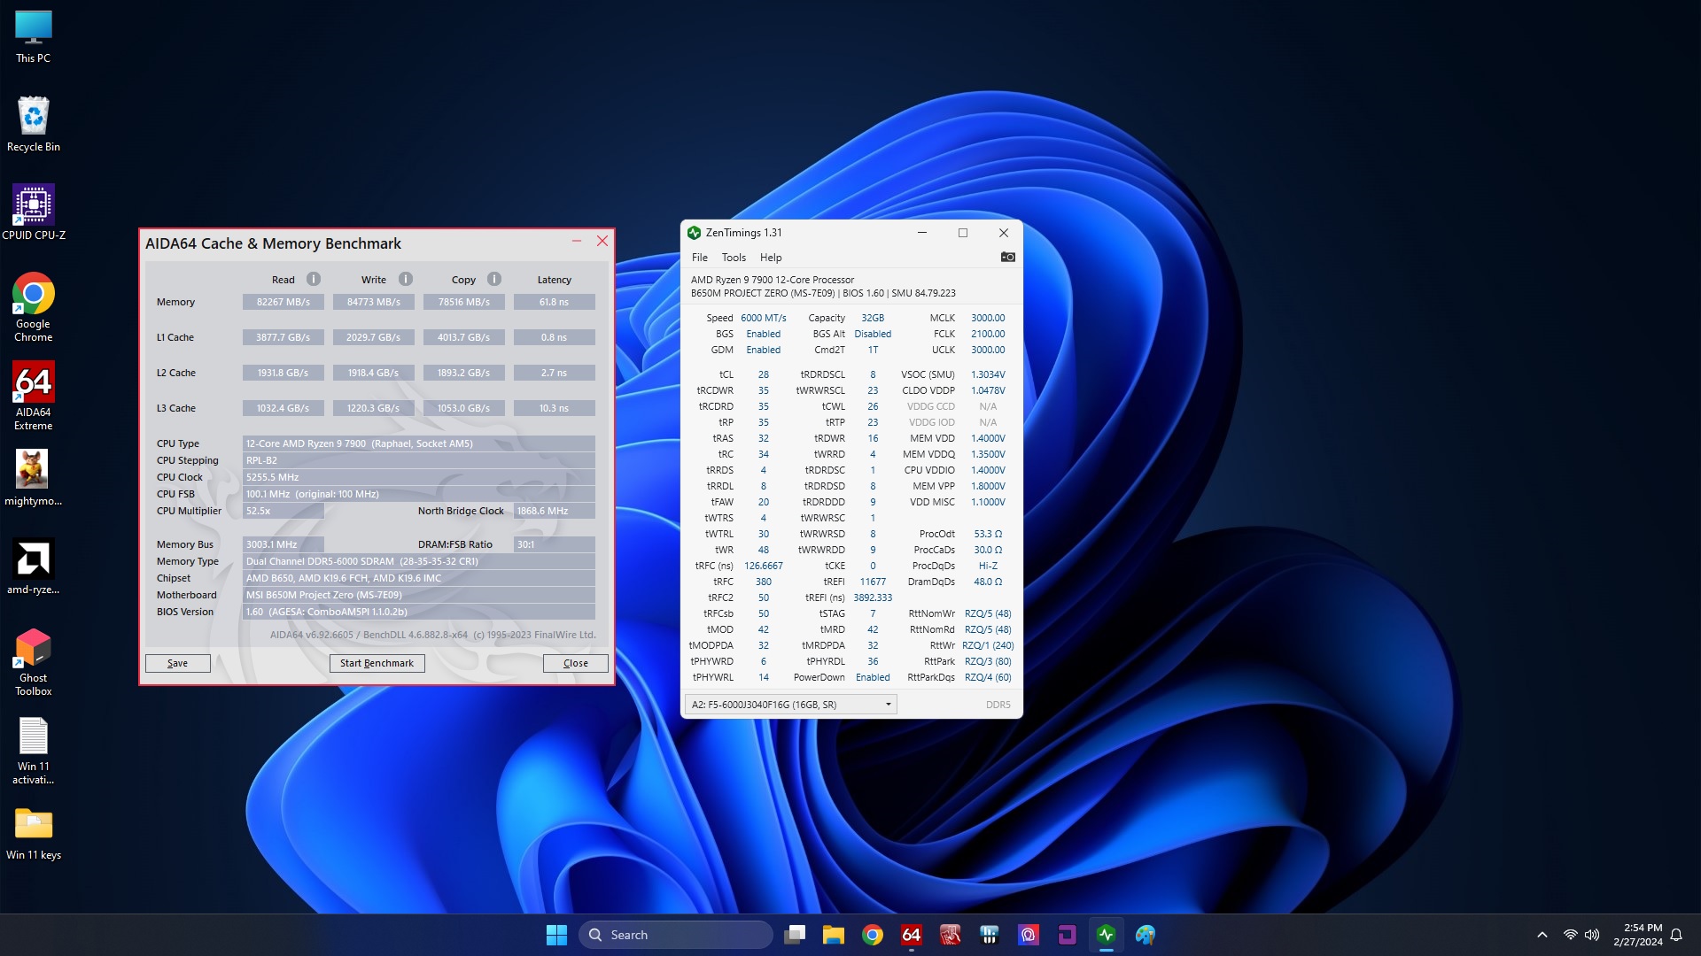Click the L3 Cache Latency value 10.3 ns
The image size is (1701, 956).
(555, 408)
